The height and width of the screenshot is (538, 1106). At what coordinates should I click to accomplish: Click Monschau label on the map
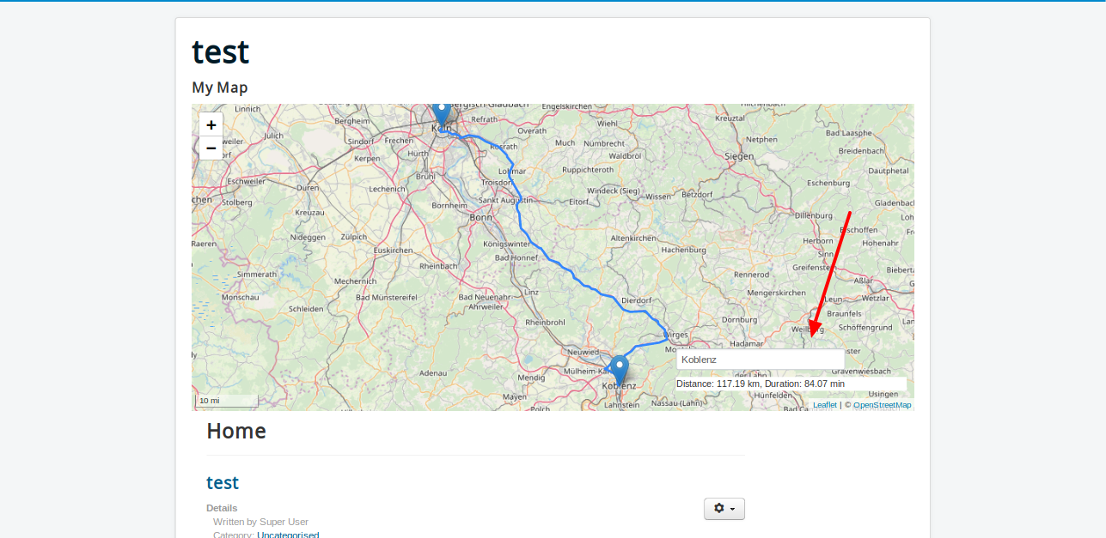(x=240, y=297)
